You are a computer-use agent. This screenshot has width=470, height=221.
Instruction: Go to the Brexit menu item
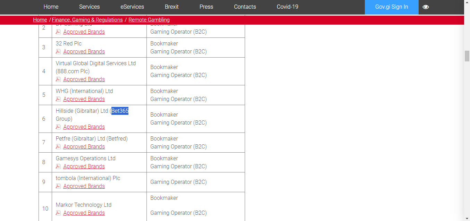172,7
